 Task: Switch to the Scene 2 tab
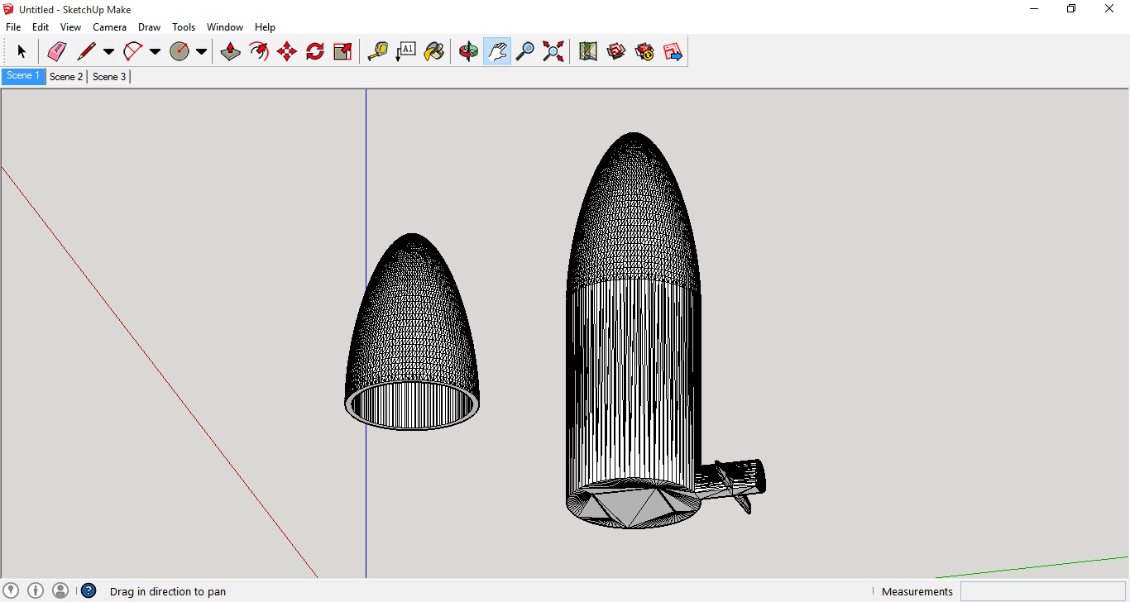pos(66,77)
